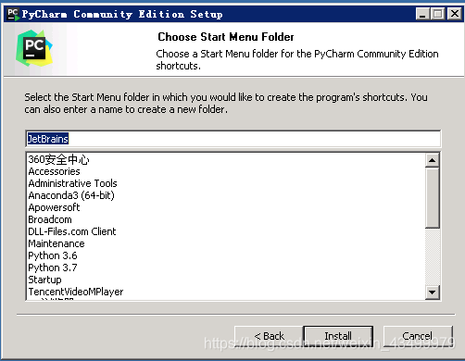Click the PyCharm title bar icon
This screenshot has width=465, height=361.
13,14
